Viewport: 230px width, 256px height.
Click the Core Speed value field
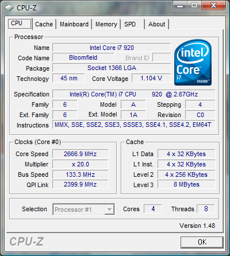point(80,154)
